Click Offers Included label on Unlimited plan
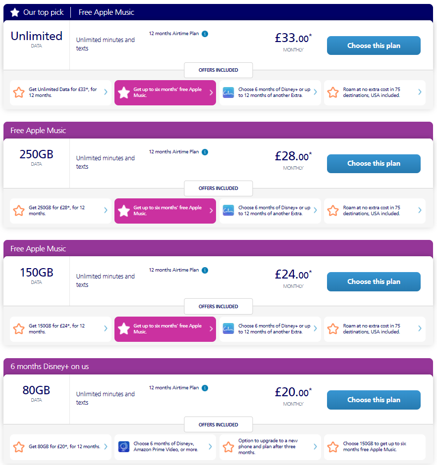The image size is (437, 465). (218, 70)
